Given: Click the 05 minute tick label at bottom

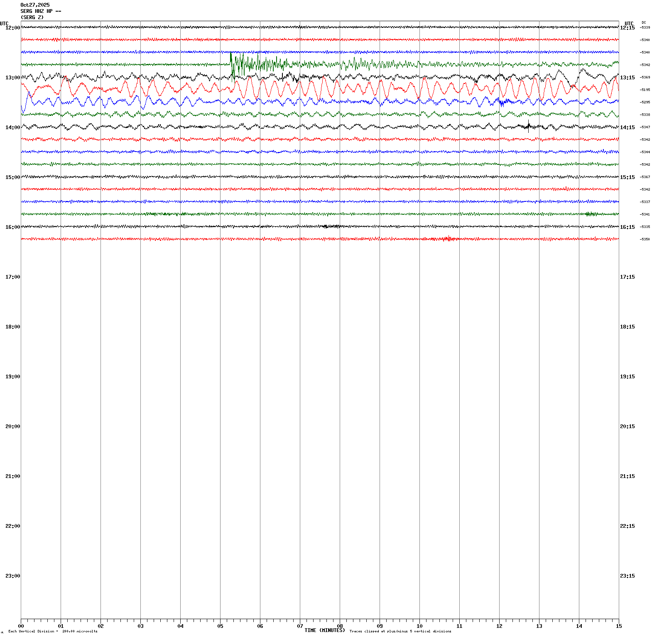Looking at the screenshot, I should click(x=220, y=626).
